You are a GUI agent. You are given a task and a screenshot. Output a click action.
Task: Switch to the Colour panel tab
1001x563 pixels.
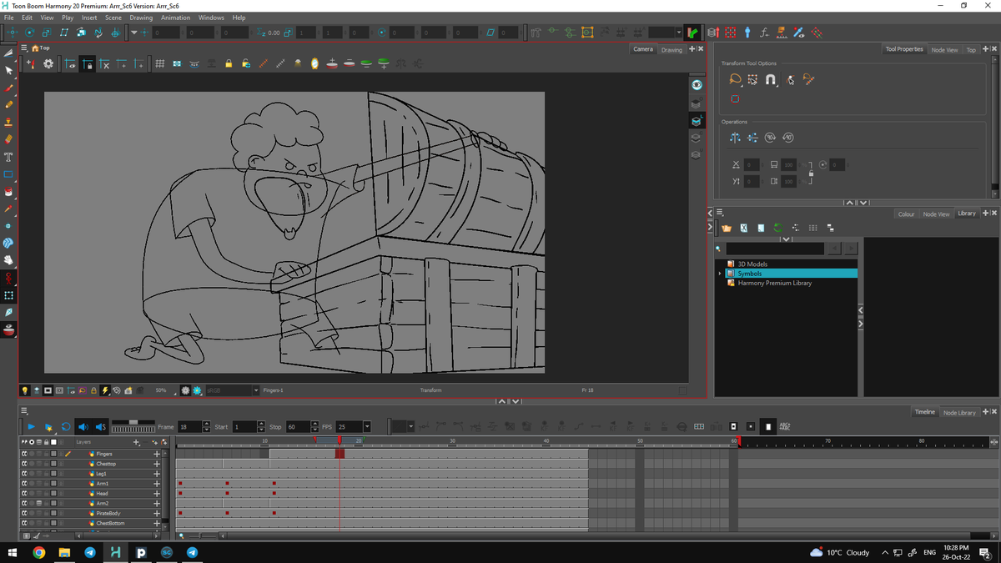[906, 214]
